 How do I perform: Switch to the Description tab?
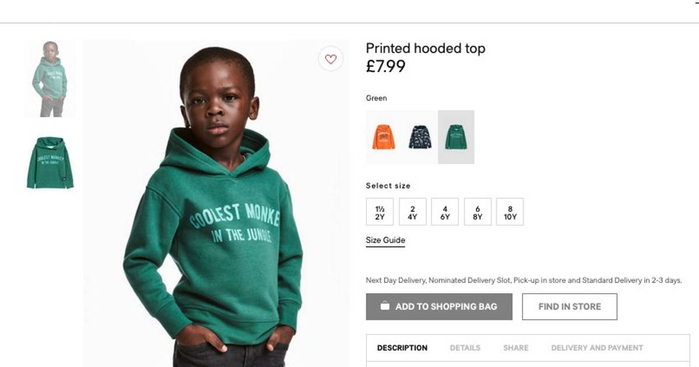point(402,348)
